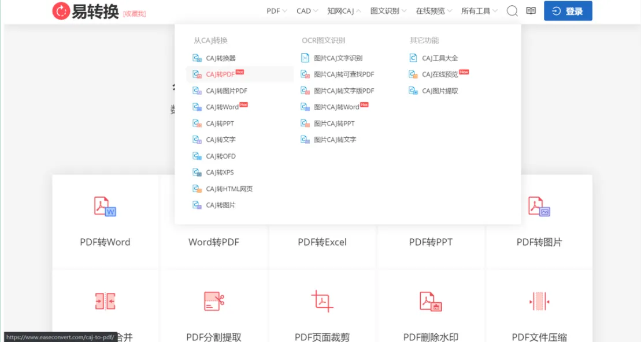Image resolution: width=641 pixels, height=342 pixels.
Task: Click the 其它功能 section heading
Action: click(424, 40)
